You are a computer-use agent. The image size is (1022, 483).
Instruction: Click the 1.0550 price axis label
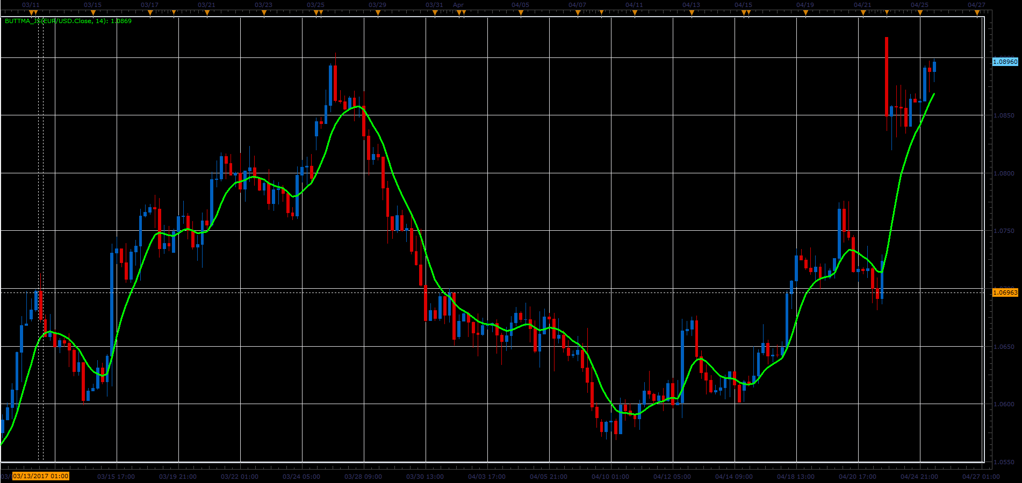point(1004,462)
